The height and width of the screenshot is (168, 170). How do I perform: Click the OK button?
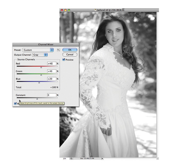[70, 50]
